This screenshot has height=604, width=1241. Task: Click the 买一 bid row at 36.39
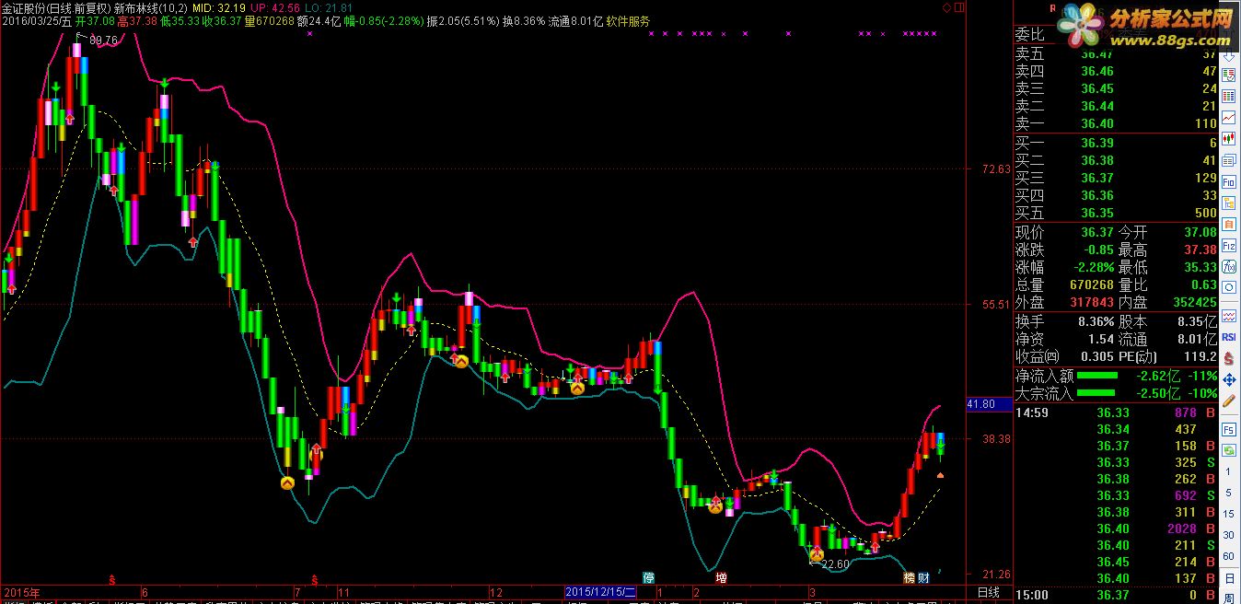(1115, 143)
